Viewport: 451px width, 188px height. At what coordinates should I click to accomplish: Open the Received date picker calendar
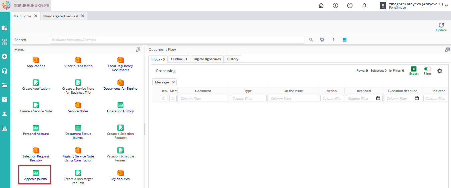(x=378, y=98)
